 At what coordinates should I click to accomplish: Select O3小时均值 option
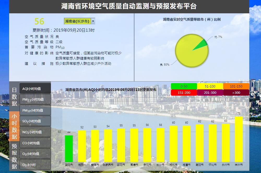coord(35,154)
